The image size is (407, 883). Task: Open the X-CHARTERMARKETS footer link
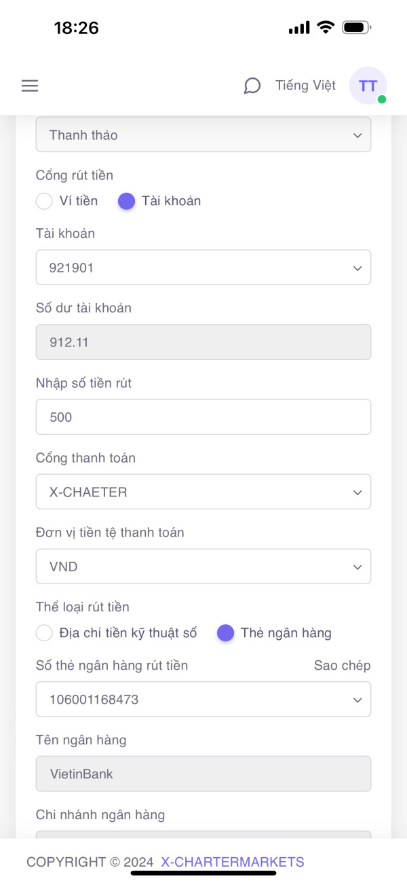233,863
